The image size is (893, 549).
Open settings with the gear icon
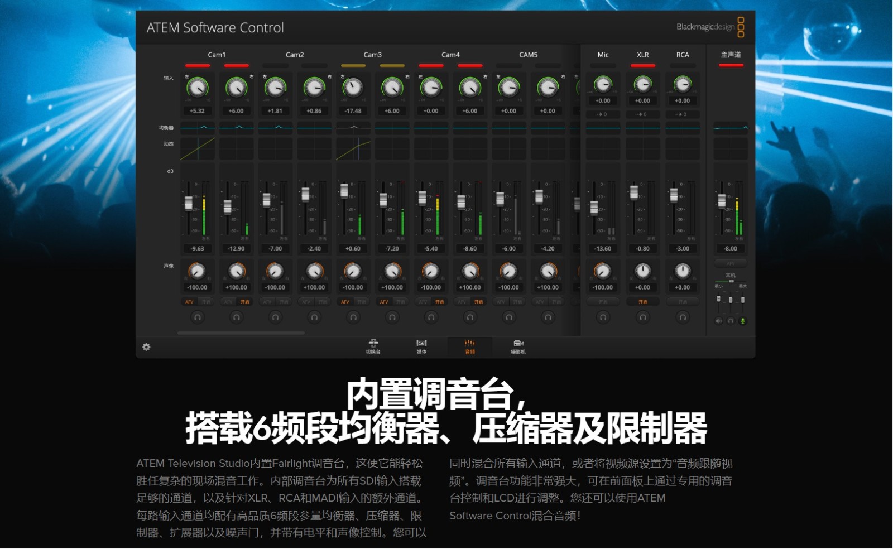(146, 347)
